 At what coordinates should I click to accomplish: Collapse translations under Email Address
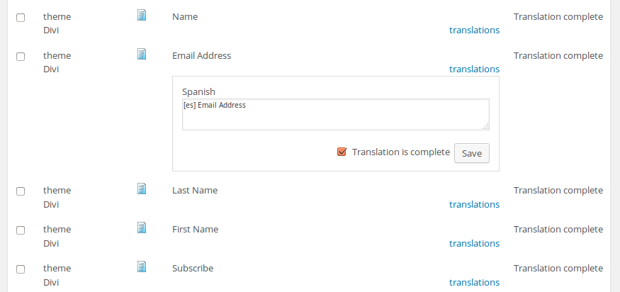click(474, 69)
